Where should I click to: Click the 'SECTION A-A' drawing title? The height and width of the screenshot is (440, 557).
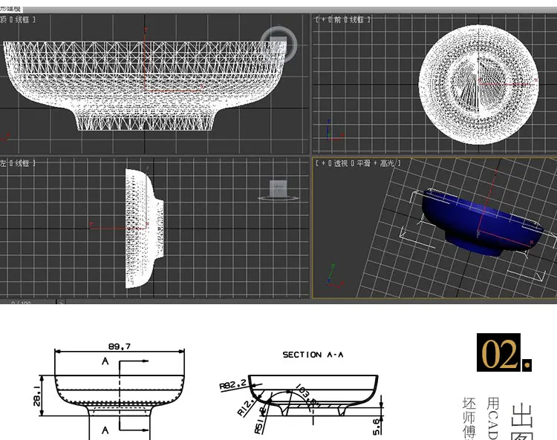coord(313,355)
